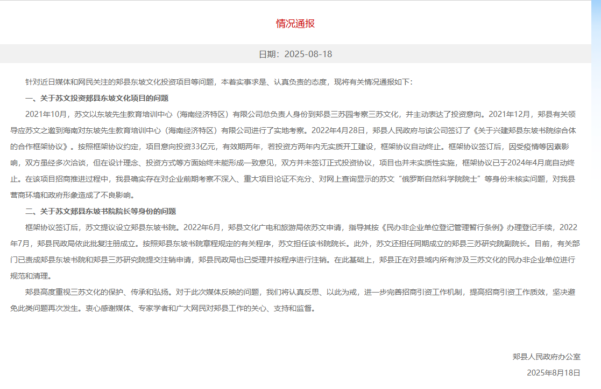
Task: Click the 日期：2025-08-18 date text
Action: pyautogui.click(x=295, y=54)
